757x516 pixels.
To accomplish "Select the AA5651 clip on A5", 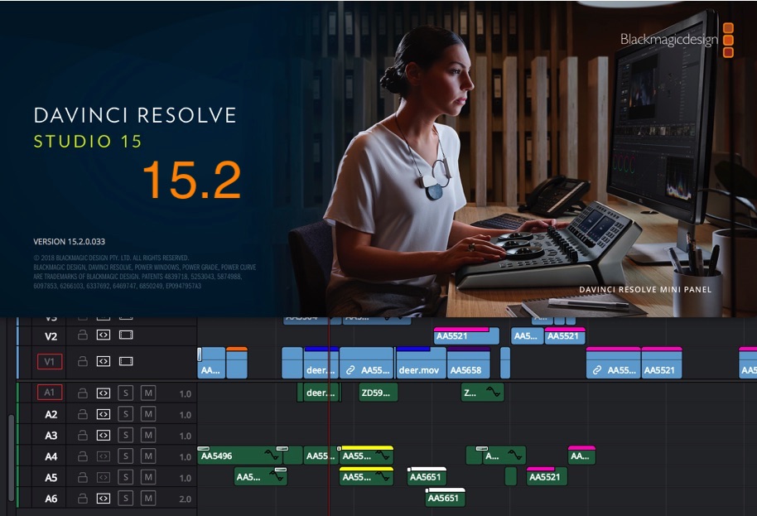I will [x=427, y=476].
